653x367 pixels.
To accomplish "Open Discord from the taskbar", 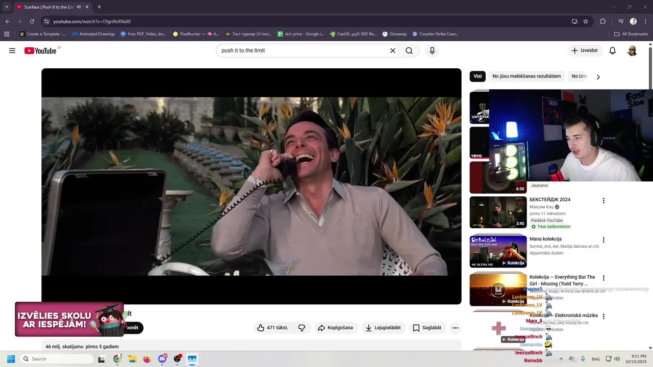I will pos(162,359).
